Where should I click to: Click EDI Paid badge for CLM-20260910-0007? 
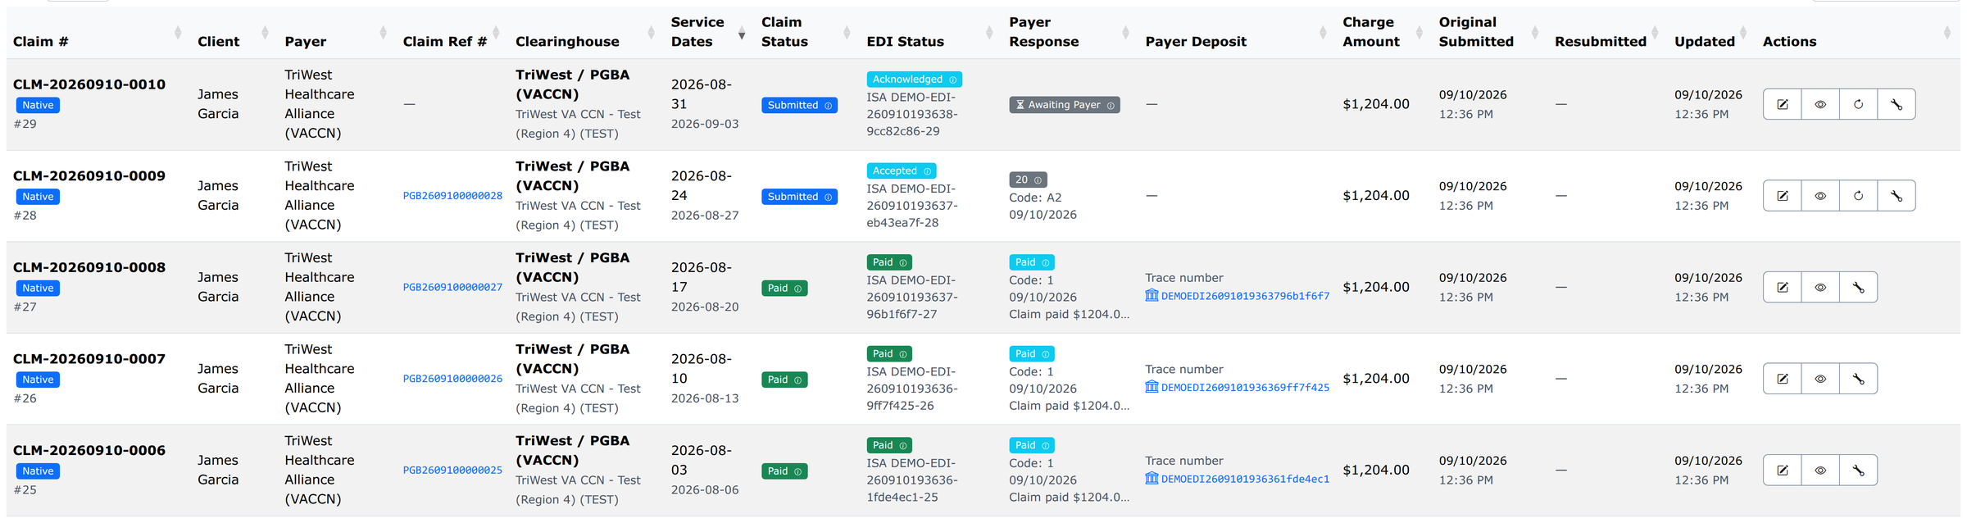coord(889,354)
